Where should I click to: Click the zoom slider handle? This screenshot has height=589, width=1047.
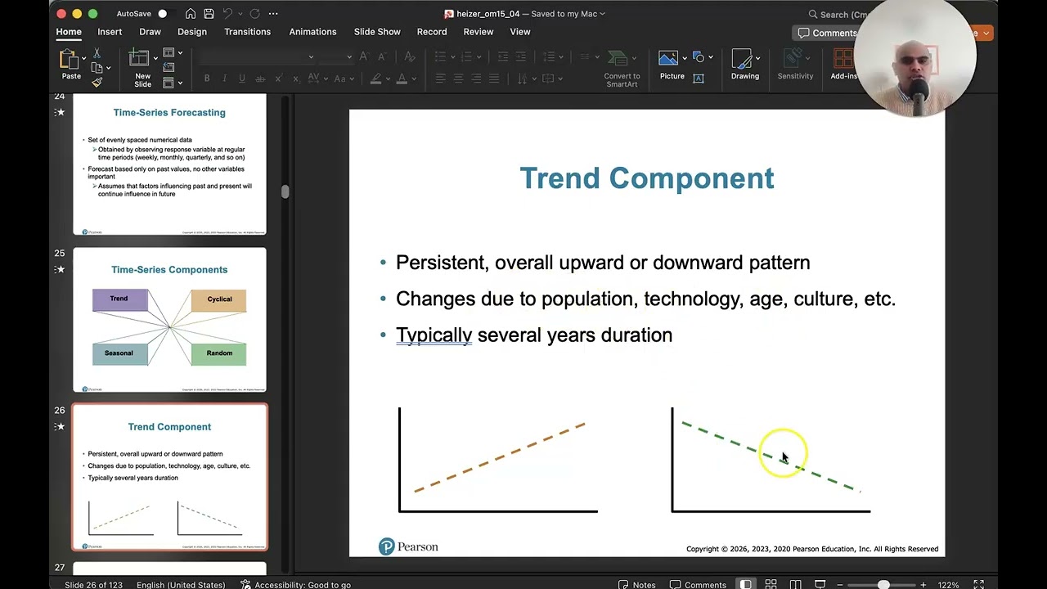883,585
